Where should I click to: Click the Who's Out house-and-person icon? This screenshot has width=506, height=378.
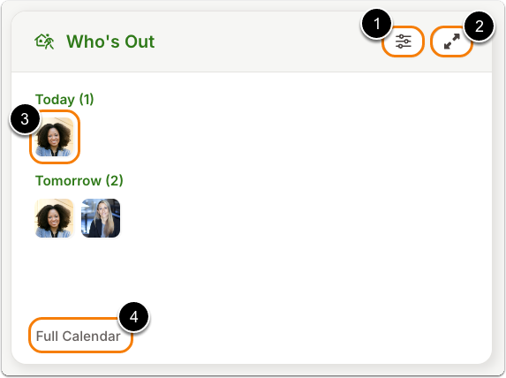click(44, 42)
